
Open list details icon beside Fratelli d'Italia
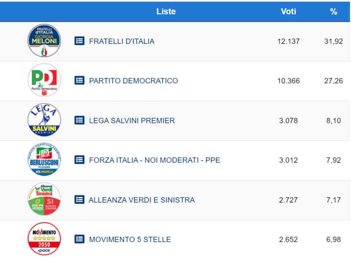79,41
